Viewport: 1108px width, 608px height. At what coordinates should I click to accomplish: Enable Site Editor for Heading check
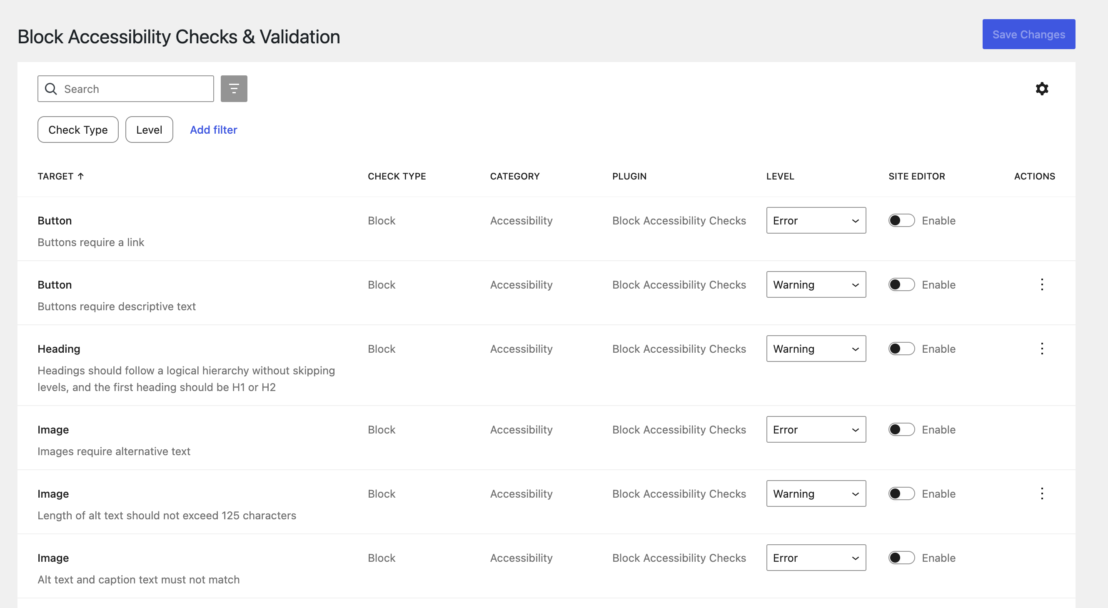pos(901,348)
